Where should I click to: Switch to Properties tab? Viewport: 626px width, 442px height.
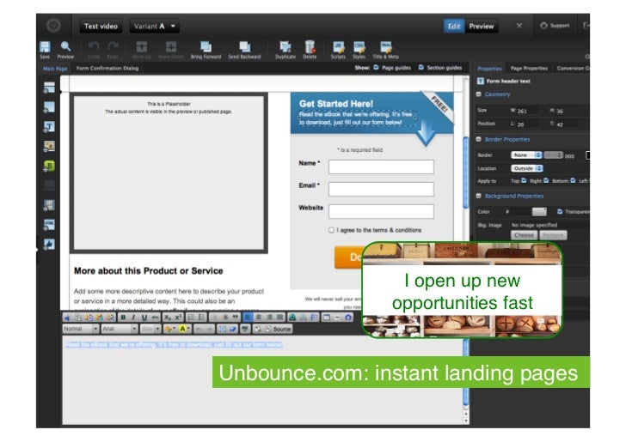489,68
